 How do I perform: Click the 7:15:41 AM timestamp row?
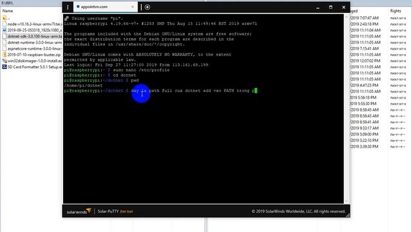point(365,48)
